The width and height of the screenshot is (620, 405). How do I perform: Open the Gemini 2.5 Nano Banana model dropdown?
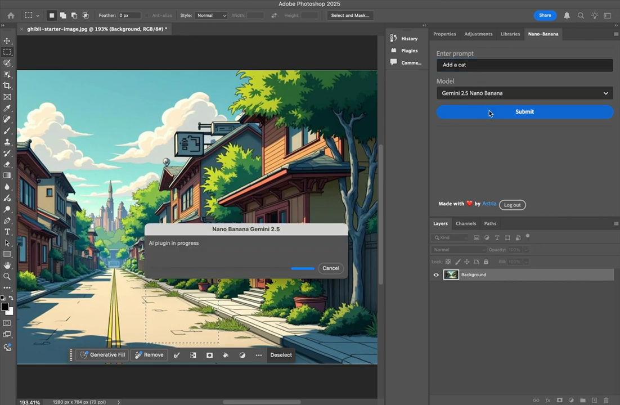click(x=524, y=93)
